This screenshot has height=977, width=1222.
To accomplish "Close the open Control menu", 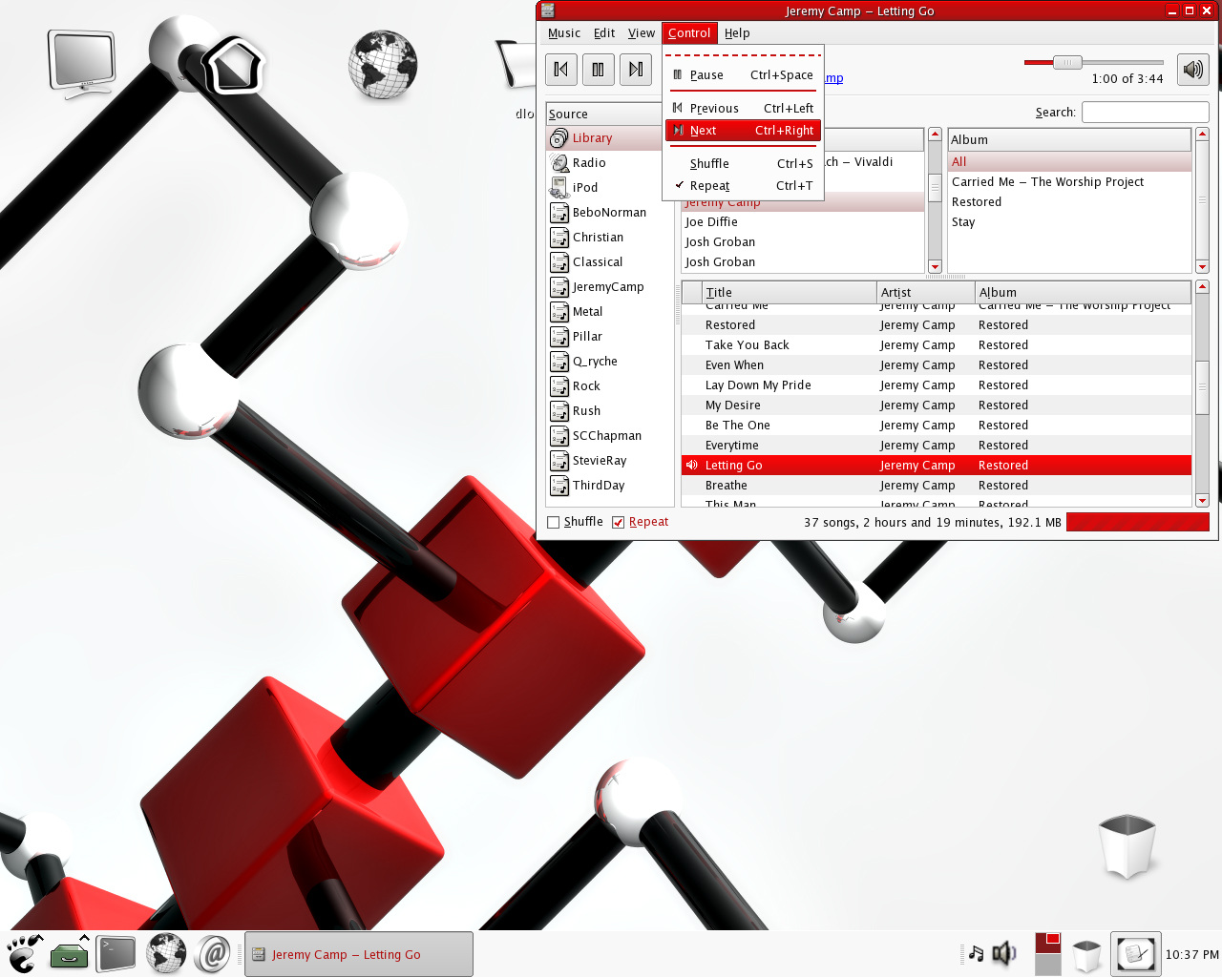I will click(x=689, y=33).
